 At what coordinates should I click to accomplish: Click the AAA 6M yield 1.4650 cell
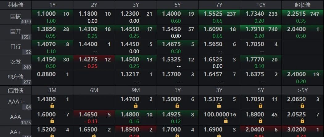pos(94,118)
